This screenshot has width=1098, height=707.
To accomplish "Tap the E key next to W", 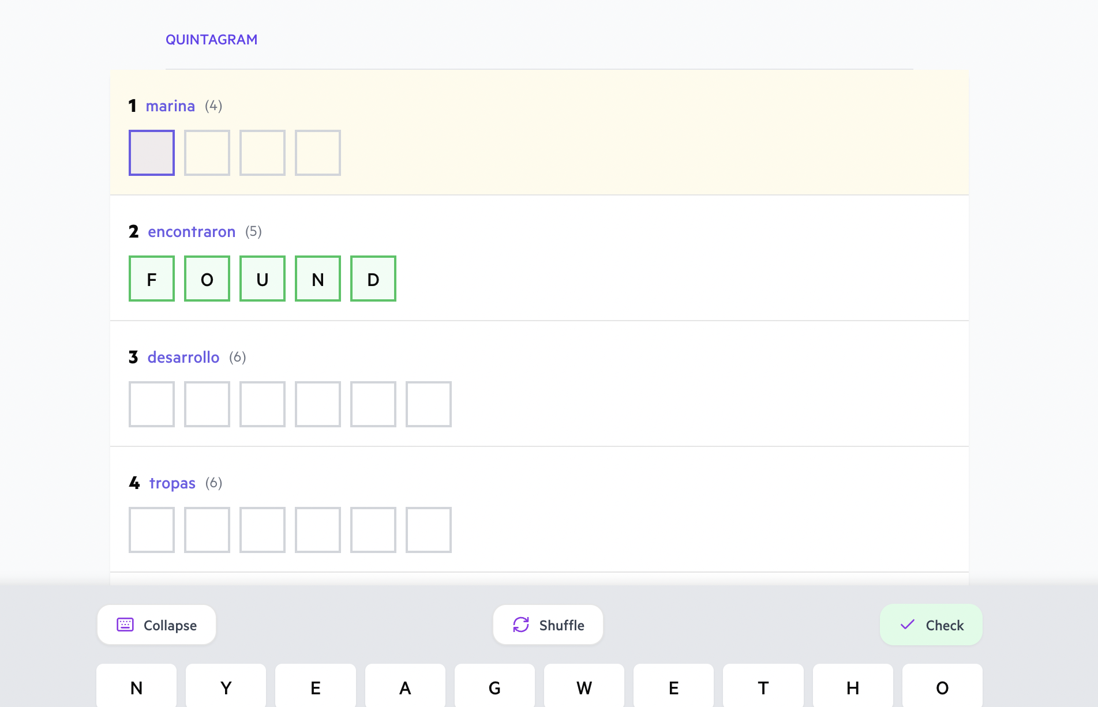I will (x=673, y=686).
